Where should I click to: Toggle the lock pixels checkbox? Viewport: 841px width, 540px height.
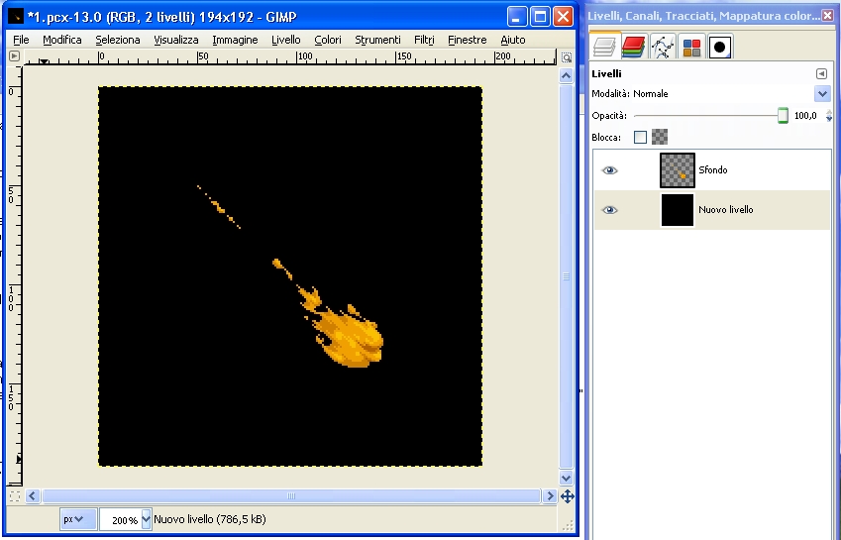(x=640, y=138)
